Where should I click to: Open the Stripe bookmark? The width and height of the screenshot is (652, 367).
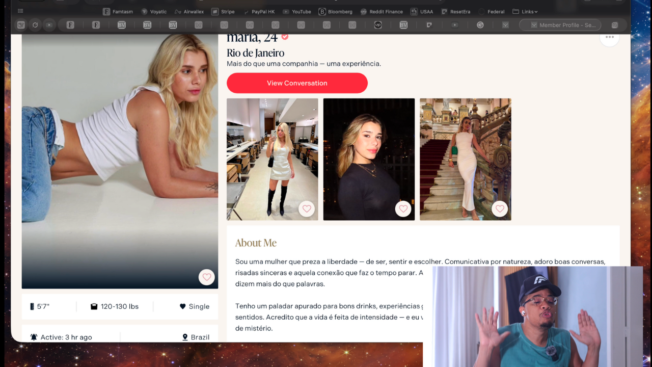coord(223,12)
